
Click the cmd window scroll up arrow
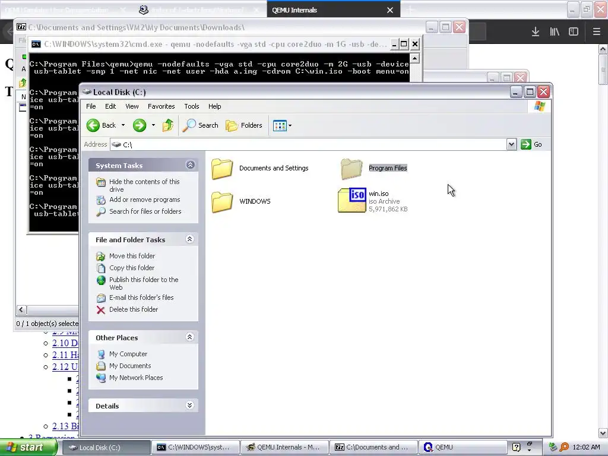click(x=414, y=59)
